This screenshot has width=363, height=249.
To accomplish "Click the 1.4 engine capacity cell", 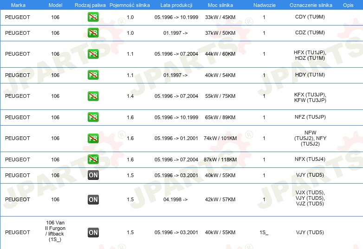I will click(x=130, y=96).
